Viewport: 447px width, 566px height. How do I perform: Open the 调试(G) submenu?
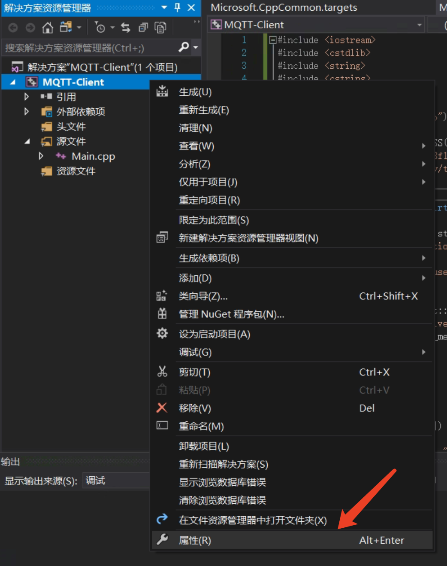(x=292, y=352)
